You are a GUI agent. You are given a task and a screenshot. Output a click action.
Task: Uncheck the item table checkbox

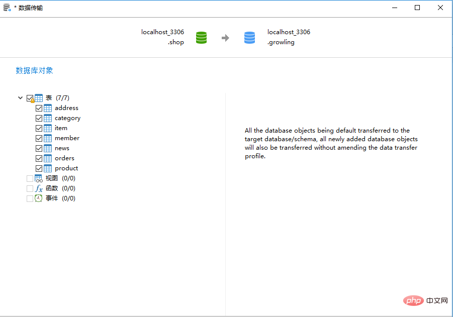[39, 128]
